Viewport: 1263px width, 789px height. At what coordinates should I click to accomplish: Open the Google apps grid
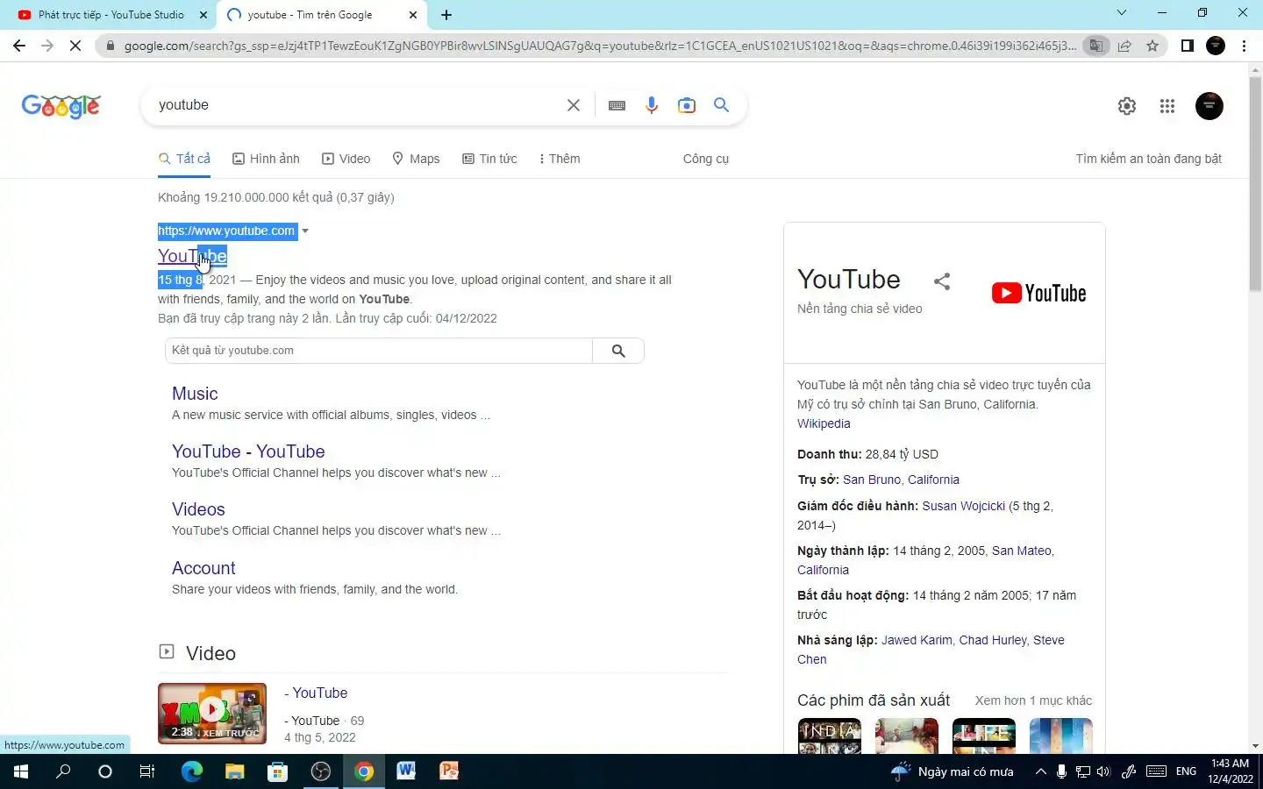coord(1167,106)
